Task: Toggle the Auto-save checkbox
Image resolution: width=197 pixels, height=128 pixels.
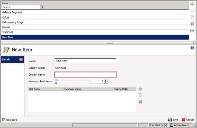Action: click(x=3, y=120)
